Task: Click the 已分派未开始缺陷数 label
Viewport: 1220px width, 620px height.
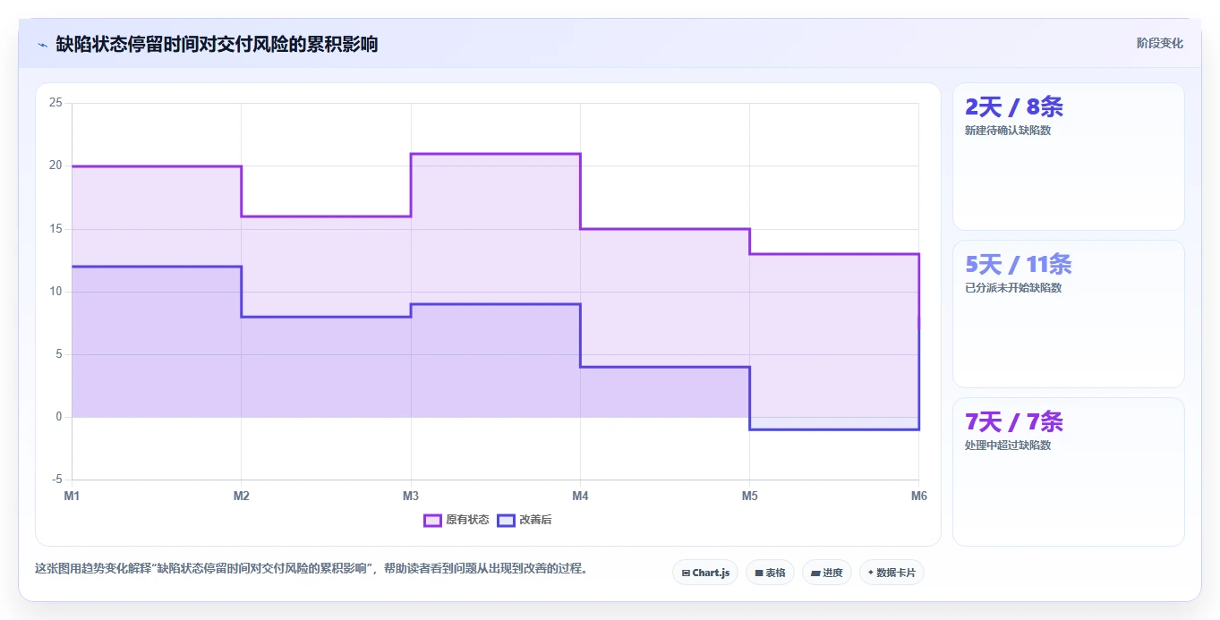Action: click(x=1013, y=288)
